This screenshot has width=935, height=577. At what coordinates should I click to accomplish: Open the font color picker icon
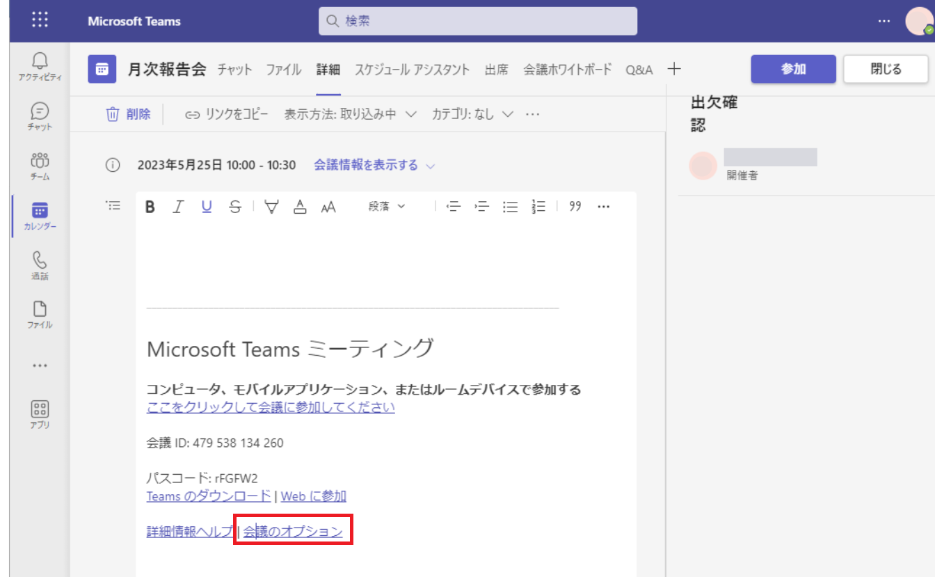(x=300, y=207)
